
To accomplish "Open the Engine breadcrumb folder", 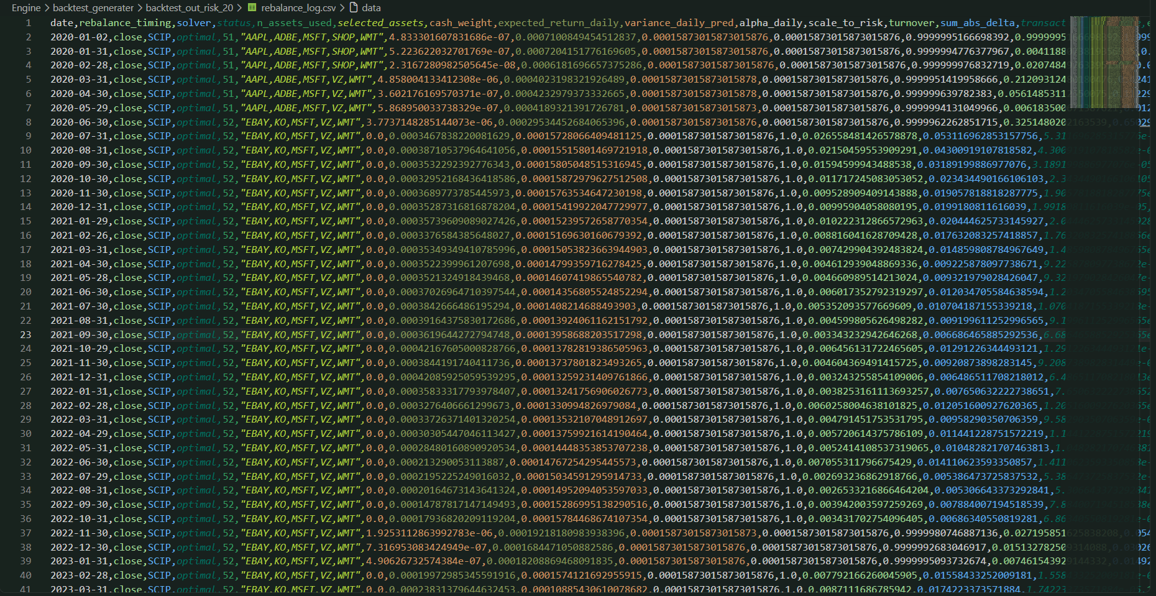I will (26, 7).
